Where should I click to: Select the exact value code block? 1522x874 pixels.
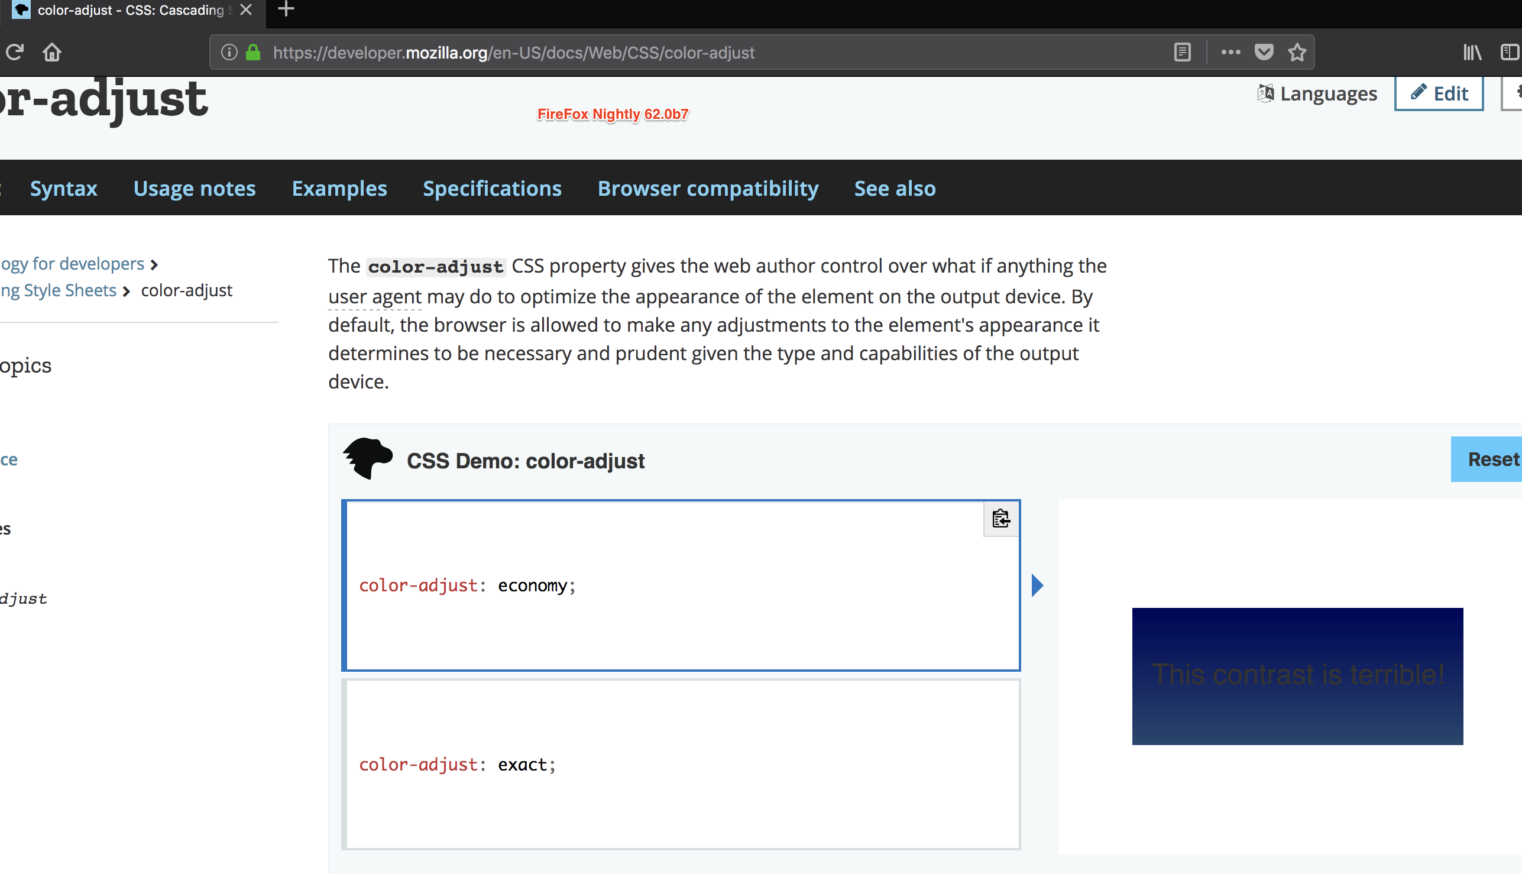[x=681, y=763]
